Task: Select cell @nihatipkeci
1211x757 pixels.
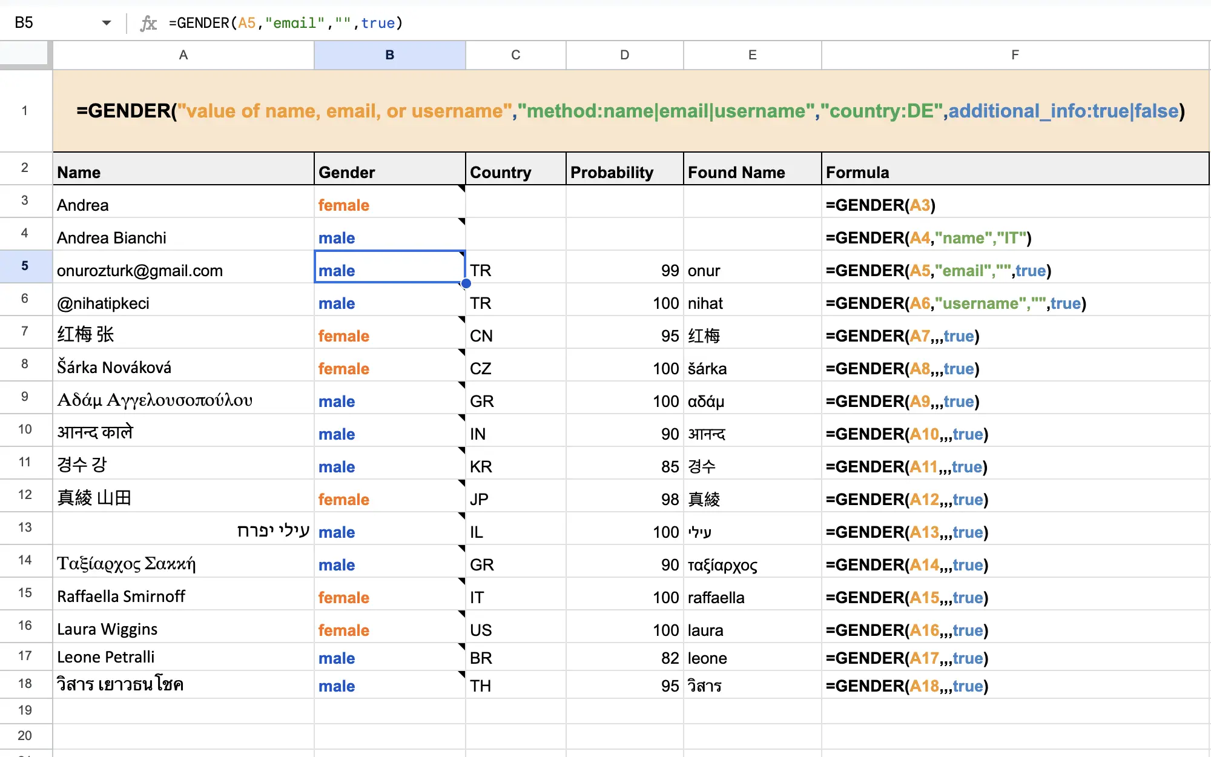Action: coord(183,300)
